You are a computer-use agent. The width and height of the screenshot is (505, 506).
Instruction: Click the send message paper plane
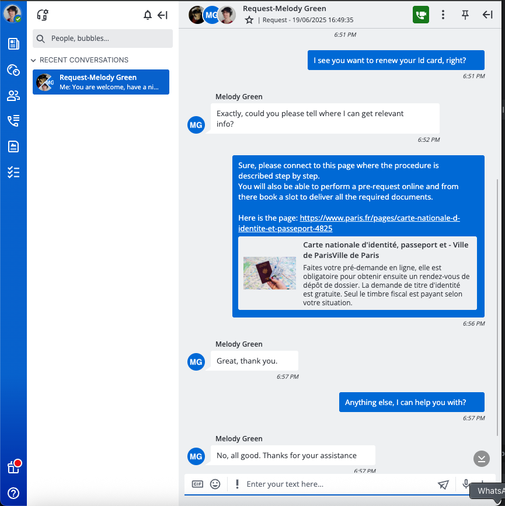(x=444, y=484)
